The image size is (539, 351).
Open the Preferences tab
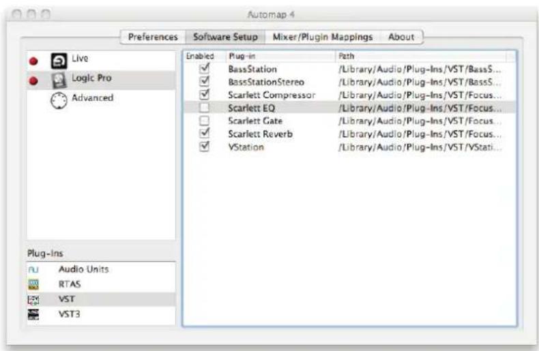point(153,37)
